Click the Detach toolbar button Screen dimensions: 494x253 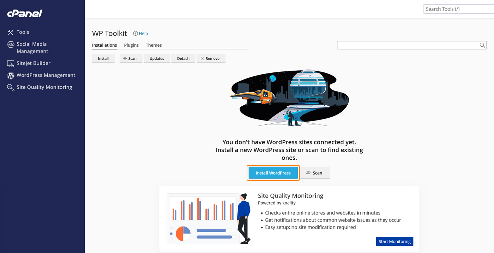tap(183, 59)
